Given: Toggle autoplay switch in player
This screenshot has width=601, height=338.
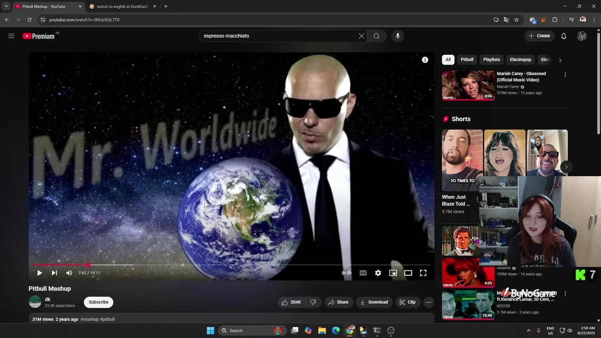Looking at the screenshot, I should click(x=347, y=273).
